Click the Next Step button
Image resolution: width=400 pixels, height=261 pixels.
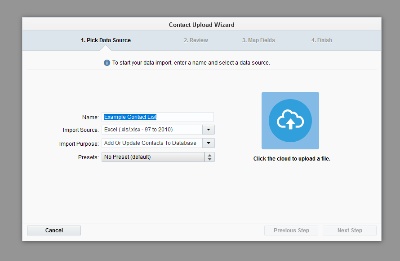click(350, 231)
